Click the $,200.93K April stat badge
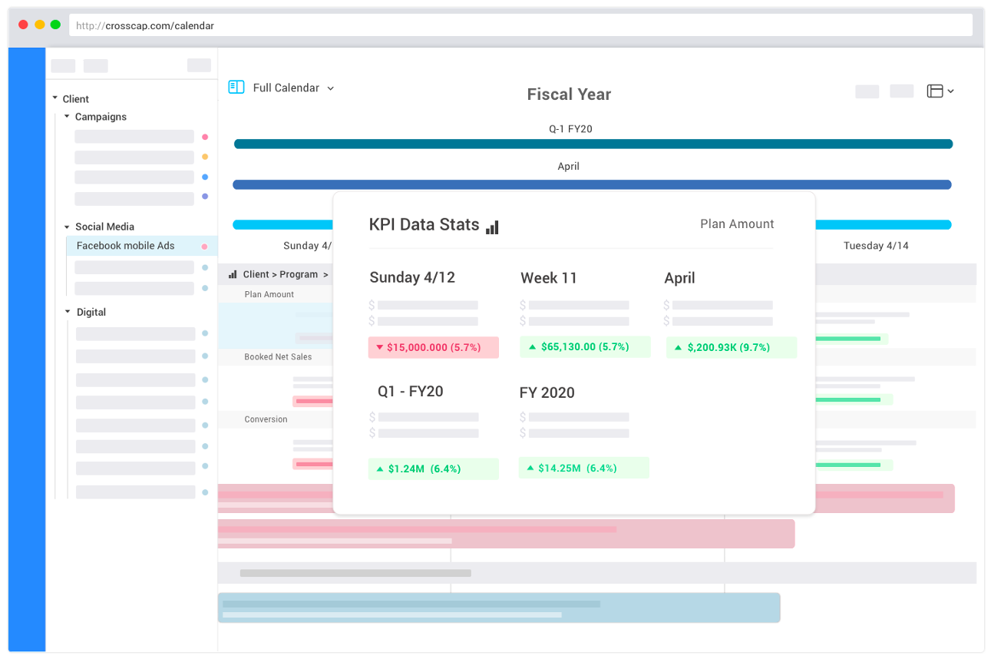991x659 pixels. (731, 348)
